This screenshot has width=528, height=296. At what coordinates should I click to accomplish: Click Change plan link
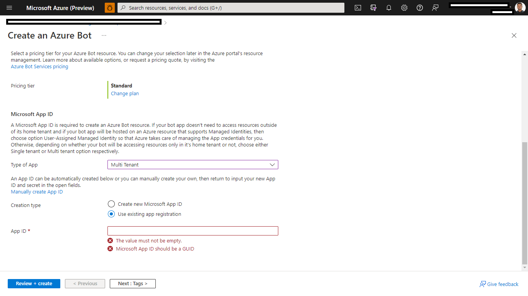click(x=125, y=94)
